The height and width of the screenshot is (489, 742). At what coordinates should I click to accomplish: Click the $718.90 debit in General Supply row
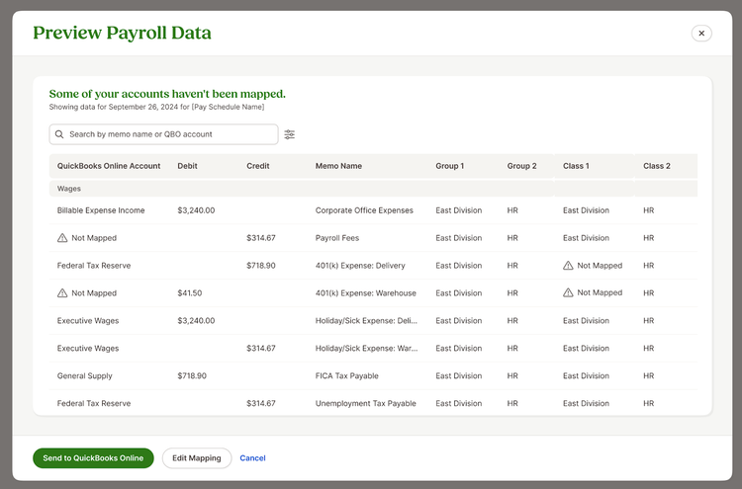[x=192, y=375]
